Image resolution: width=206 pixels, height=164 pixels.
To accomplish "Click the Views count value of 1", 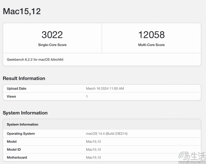I will click(87, 96).
